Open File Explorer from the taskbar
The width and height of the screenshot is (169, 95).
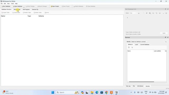point(92,92)
